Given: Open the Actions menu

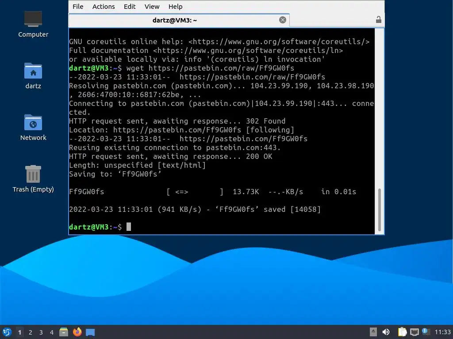Looking at the screenshot, I should point(104,6).
